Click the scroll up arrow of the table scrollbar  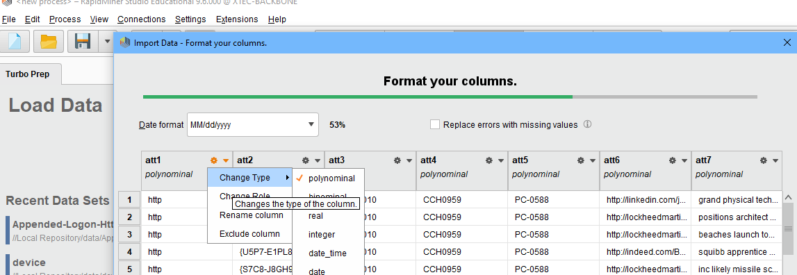click(x=789, y=197)
